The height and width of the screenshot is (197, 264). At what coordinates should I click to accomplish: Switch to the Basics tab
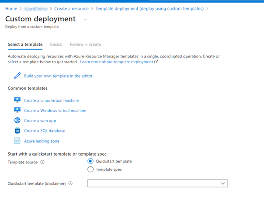click(56, 44)
